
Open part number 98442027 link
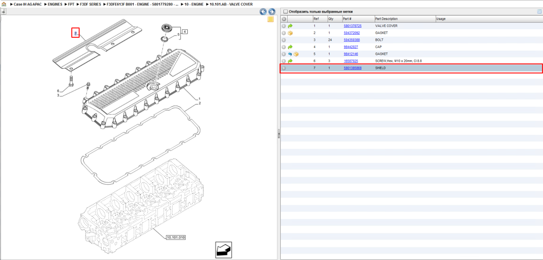[x=350, y=47]
